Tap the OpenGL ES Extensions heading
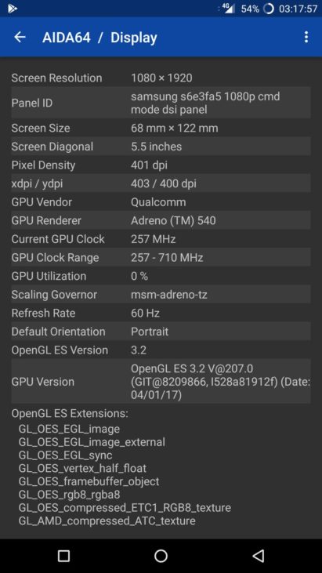The height and width of the screenshot is (573, 322). [x=70, y=414]
